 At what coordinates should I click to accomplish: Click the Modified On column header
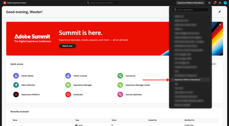pos(189,120)
